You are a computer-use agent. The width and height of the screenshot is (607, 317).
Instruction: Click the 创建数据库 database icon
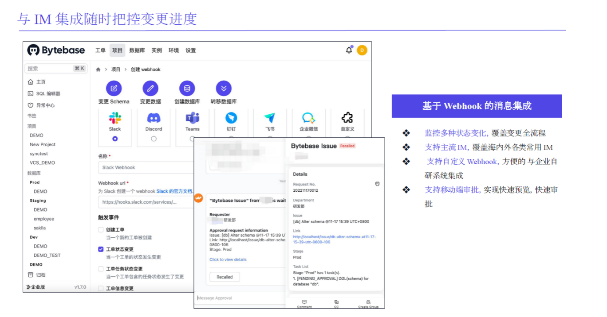pyautogui.click(x=187, y=89)
